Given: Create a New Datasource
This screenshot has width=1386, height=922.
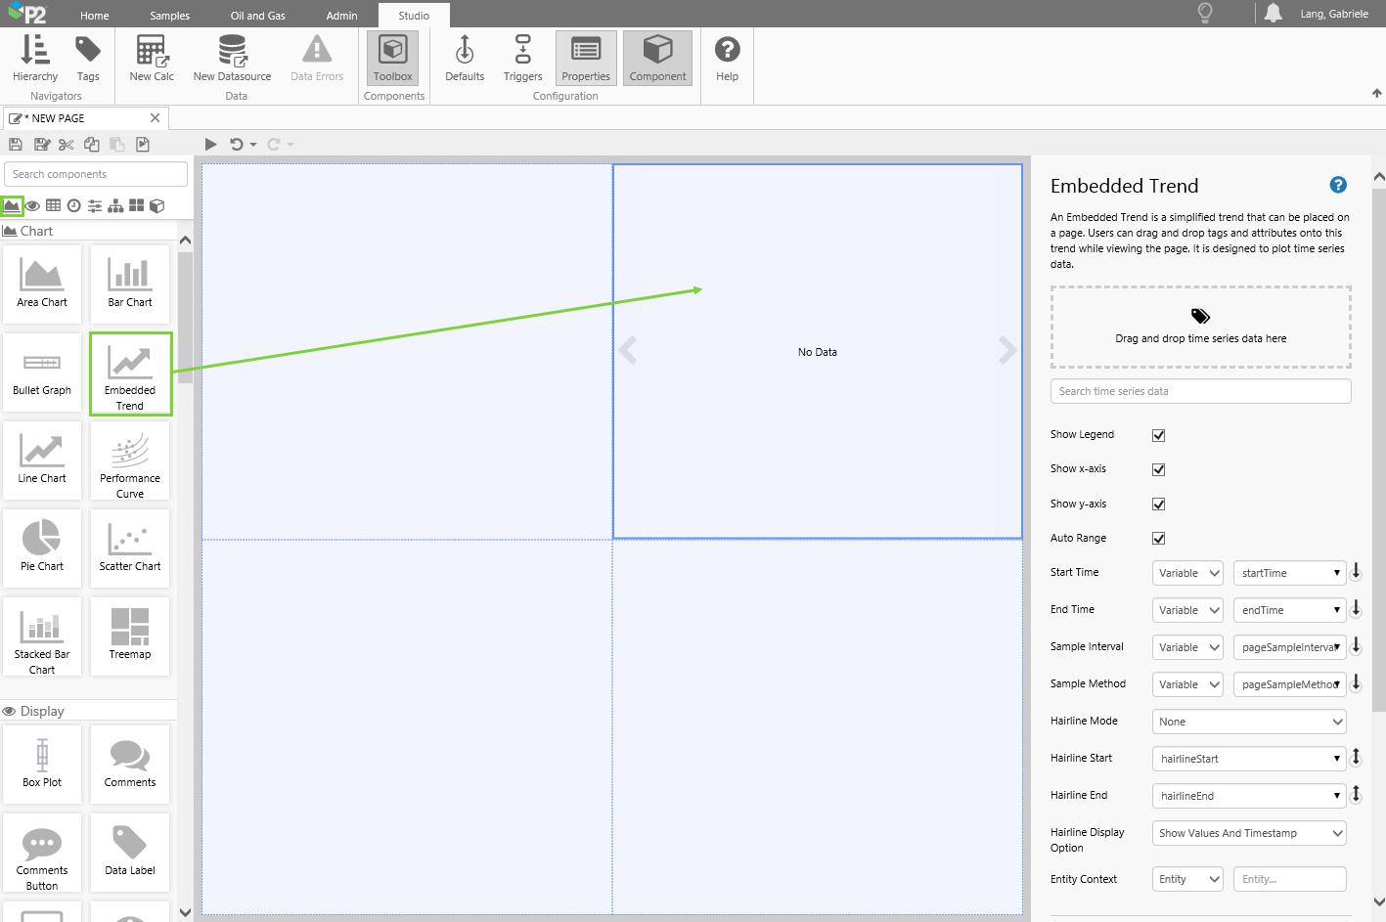Looking at the screenshot, I should click(232, 58).
